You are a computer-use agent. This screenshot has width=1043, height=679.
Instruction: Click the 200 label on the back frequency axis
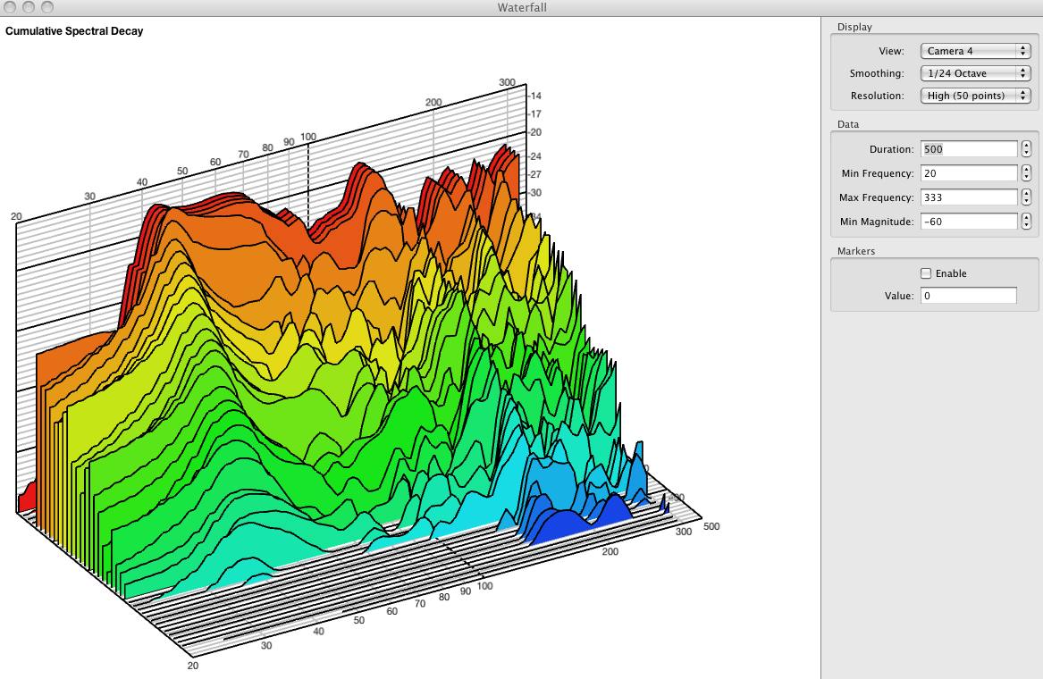(x=433, y=103)
